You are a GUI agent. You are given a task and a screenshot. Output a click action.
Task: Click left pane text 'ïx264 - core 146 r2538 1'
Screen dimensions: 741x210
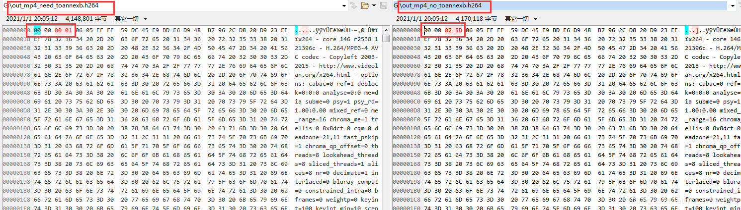336,39
